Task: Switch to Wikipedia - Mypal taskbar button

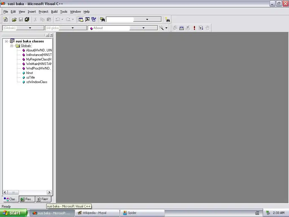Action: (x=97, y=213)
